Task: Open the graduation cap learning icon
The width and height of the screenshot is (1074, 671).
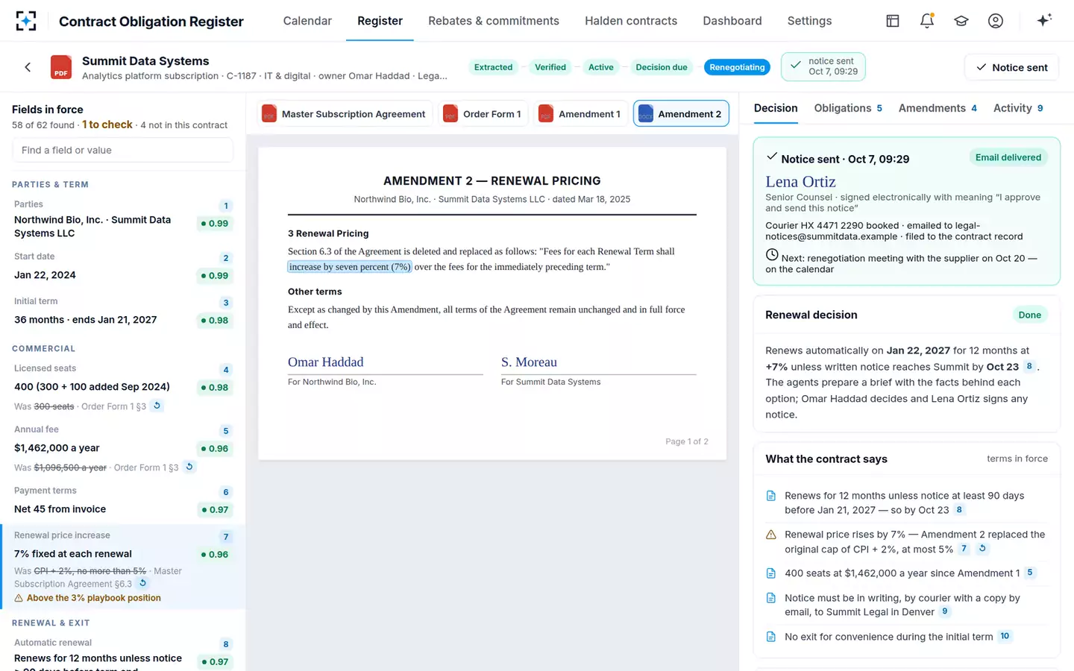Action: tap(961, 21)
